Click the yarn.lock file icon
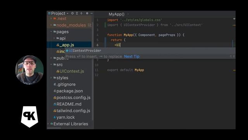This screenshot has height=140, width=248. [55, 117]
